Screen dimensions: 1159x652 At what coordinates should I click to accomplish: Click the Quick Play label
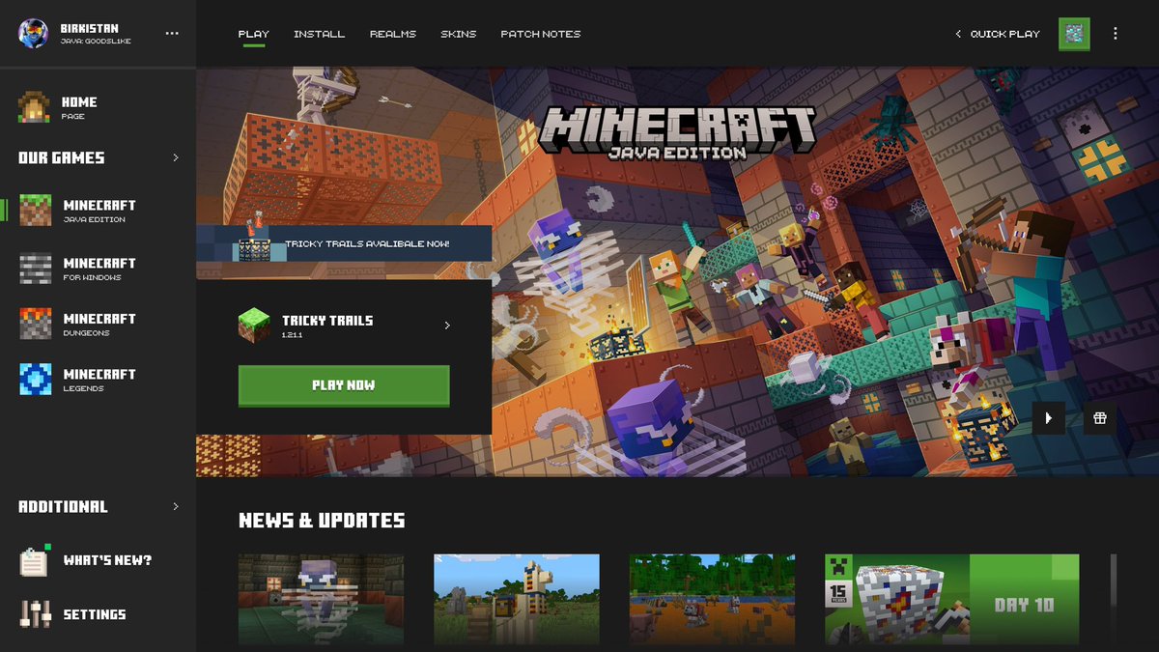pyautogui.click(x=1005, y=34)
